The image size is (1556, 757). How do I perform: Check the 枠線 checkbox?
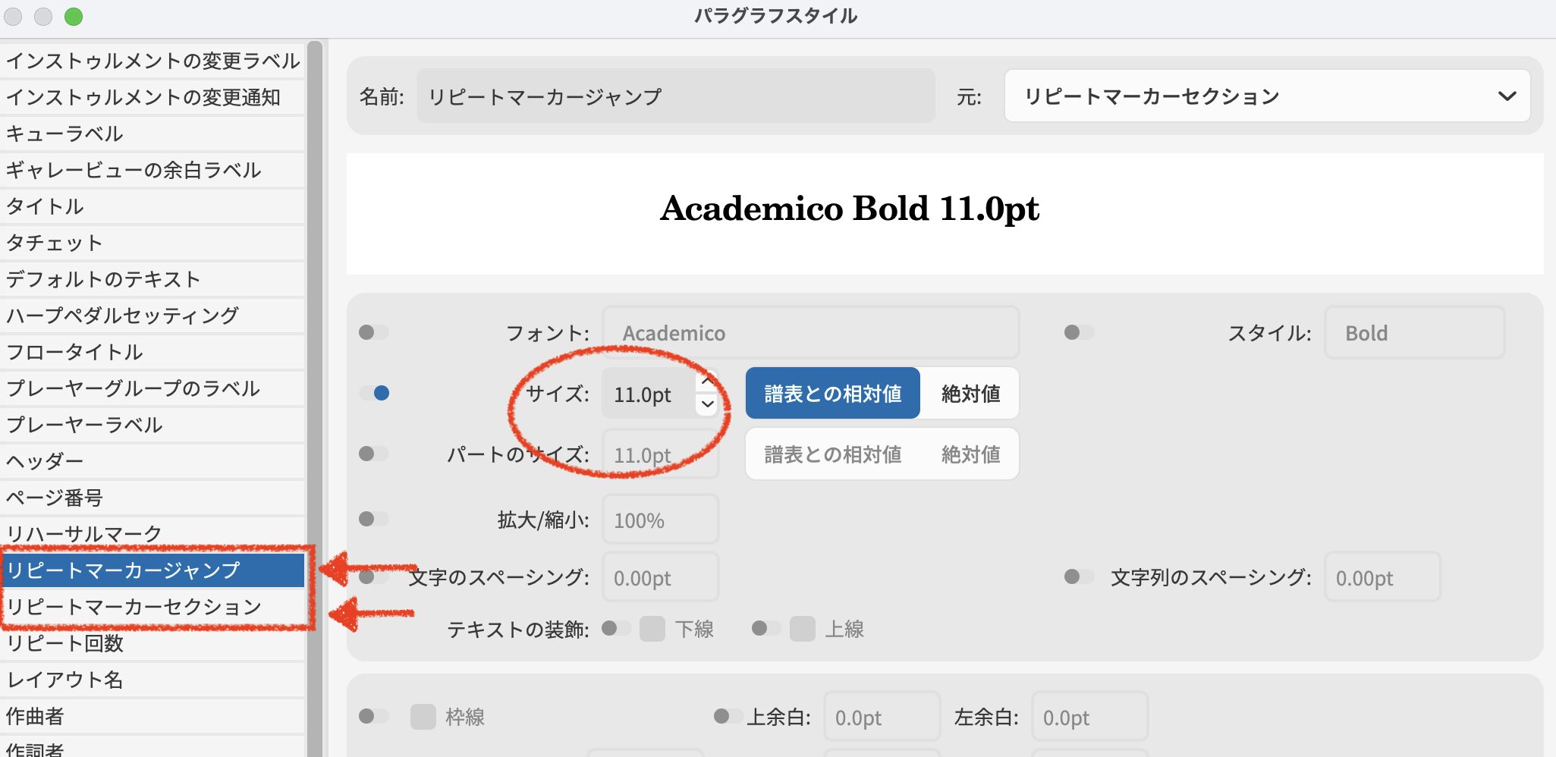pos(423,716)
